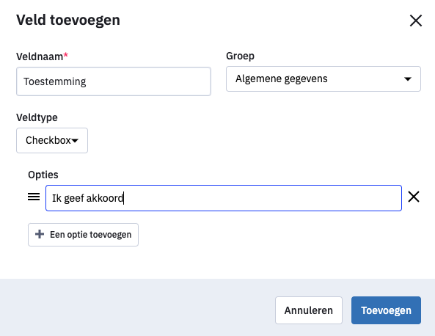The width and height of the screenshot is (435, 336).
Task: Click the Veldnaam label
Action: click(x=40, y=56)
